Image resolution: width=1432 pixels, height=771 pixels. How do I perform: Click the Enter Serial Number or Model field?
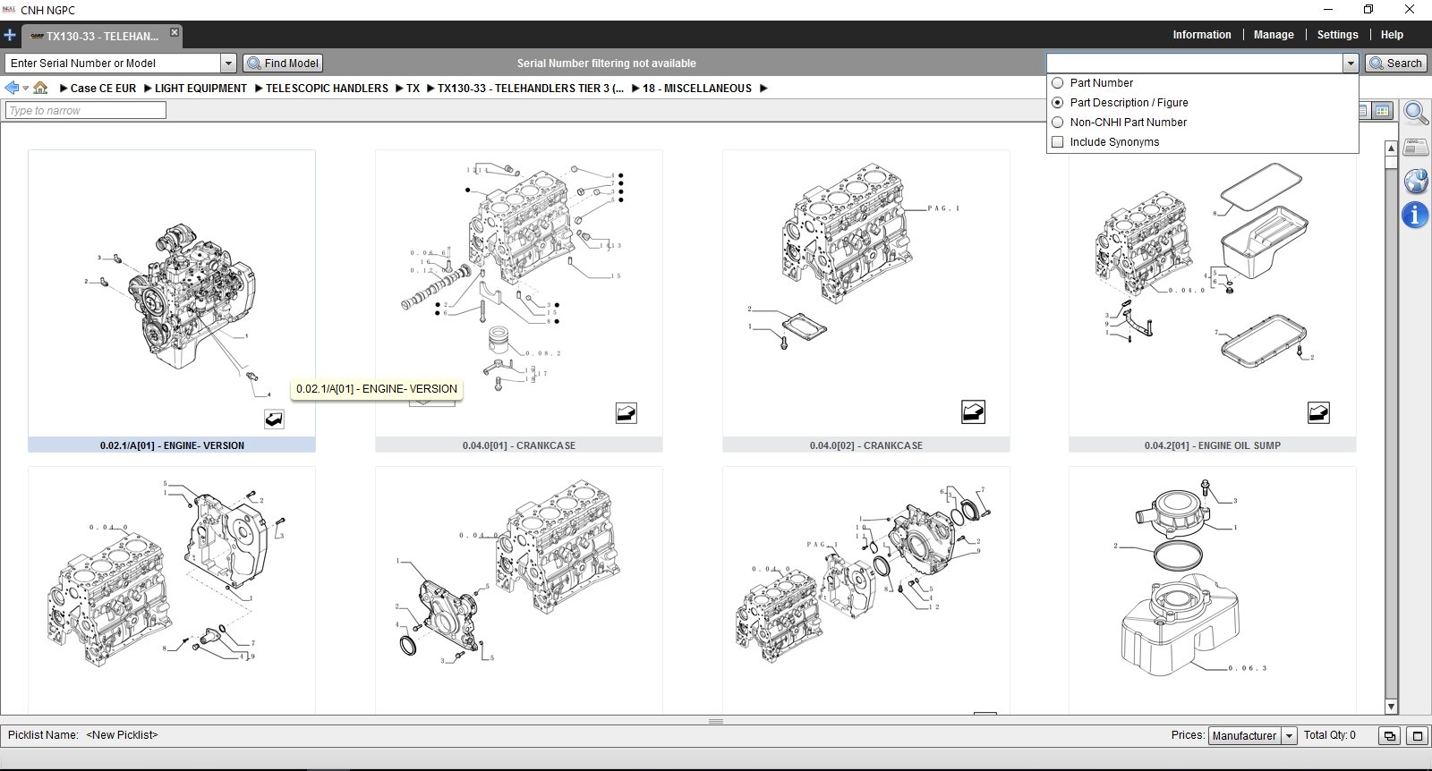coord(113,63)
